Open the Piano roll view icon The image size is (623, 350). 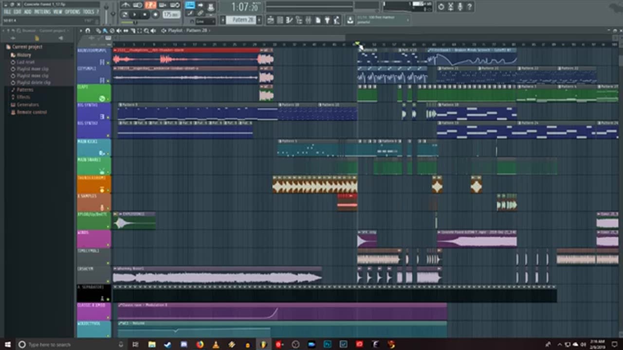coord(289,20)
